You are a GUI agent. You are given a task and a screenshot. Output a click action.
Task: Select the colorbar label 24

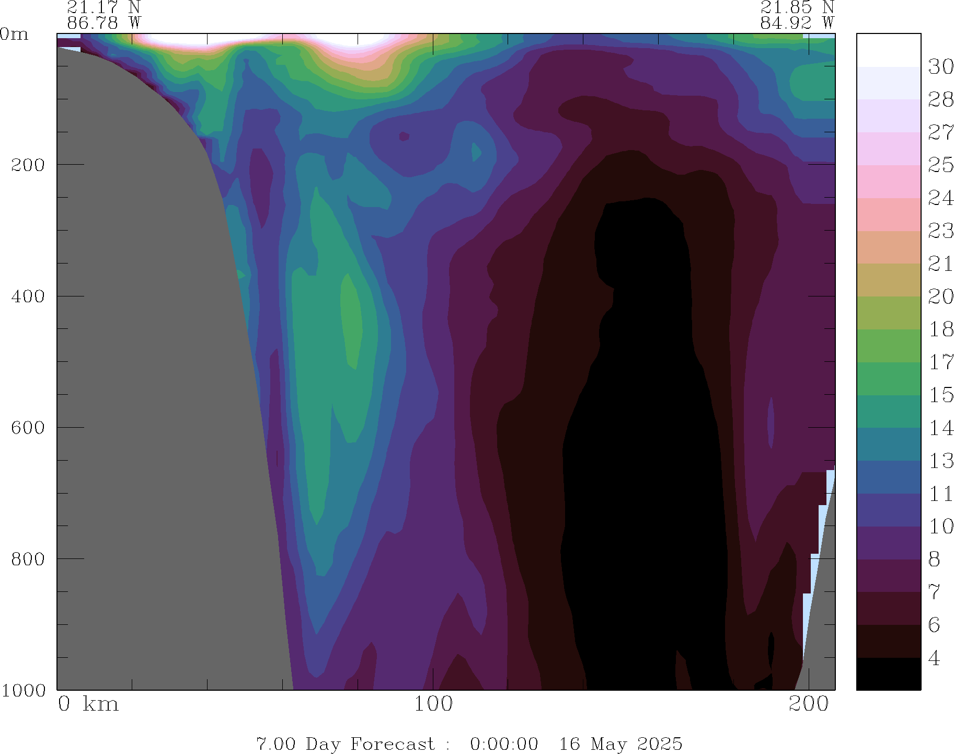point(940,198)
